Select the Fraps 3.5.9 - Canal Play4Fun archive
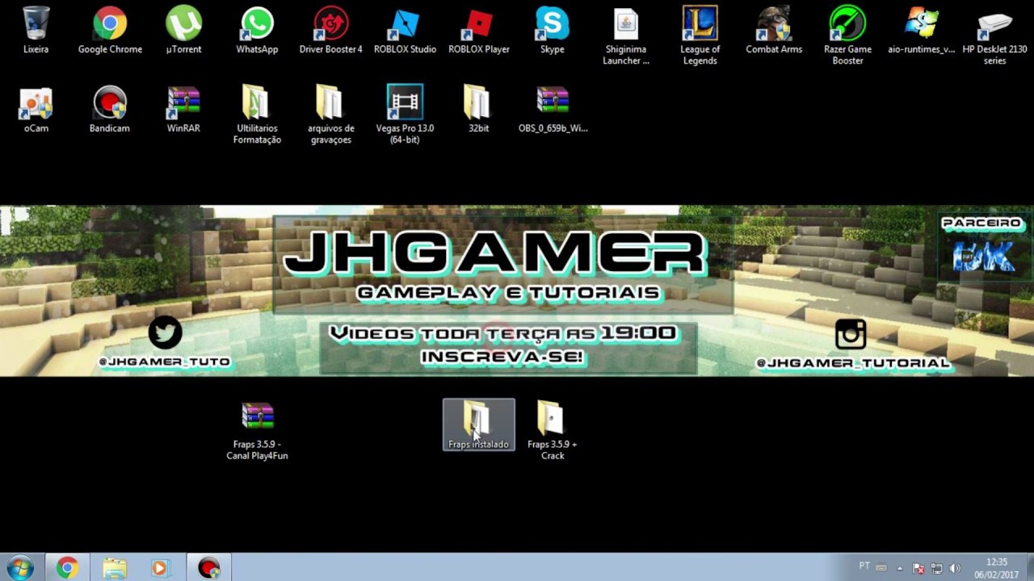 (257, 432)
